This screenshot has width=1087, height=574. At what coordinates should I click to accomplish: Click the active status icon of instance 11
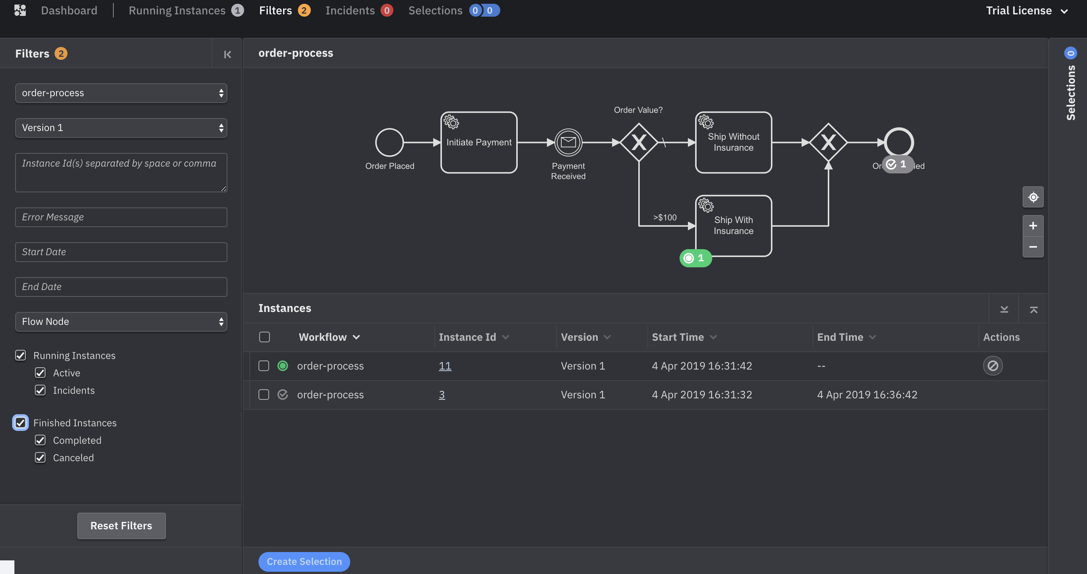(x=282, y=365)
